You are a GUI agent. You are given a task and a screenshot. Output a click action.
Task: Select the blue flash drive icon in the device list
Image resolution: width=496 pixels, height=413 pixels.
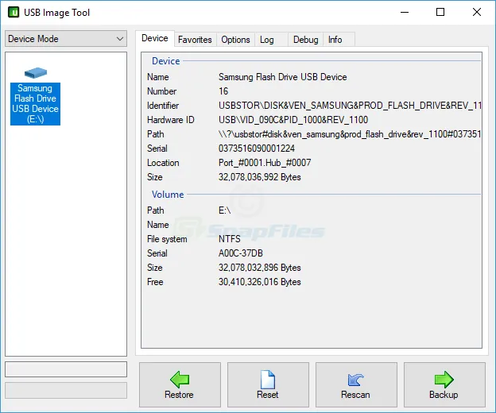tap(36, 73)
